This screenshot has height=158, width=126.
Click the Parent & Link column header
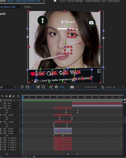click(x=8, y=100)
